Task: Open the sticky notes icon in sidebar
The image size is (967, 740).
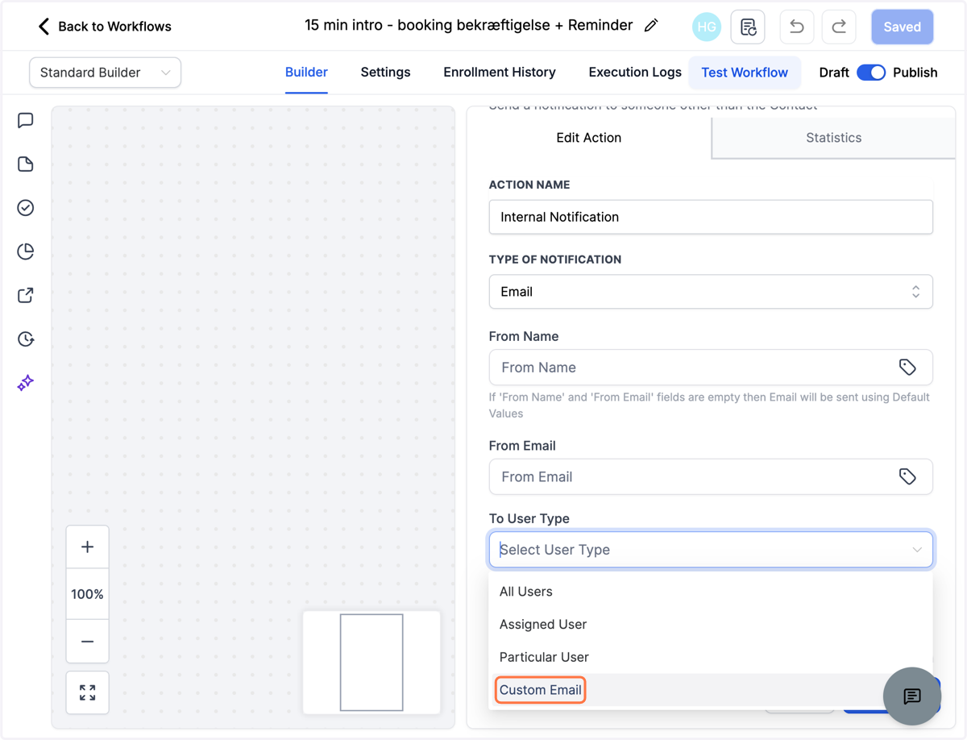Action: 26,164
